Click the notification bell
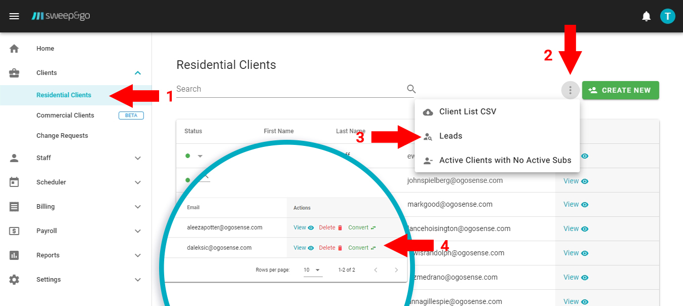This screenshot has width=683, height=306. click(x=646, y=16)
